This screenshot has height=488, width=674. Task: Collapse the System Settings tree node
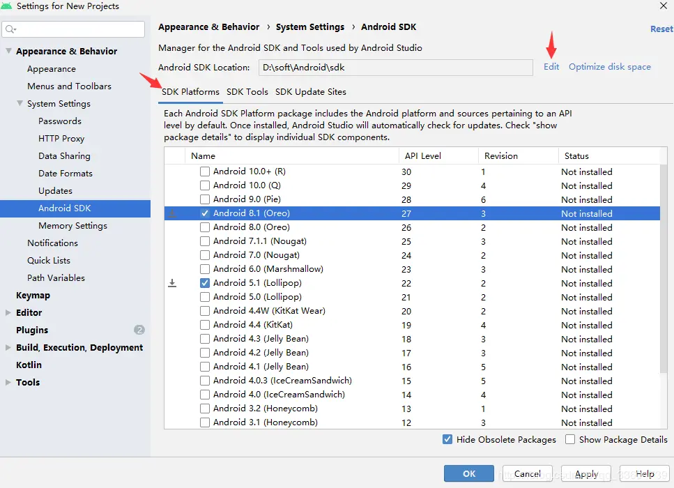coord(20,103)
